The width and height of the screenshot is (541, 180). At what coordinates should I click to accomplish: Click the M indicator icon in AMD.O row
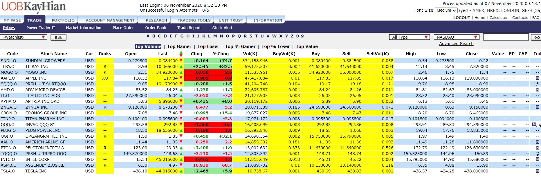coord(537,90)
